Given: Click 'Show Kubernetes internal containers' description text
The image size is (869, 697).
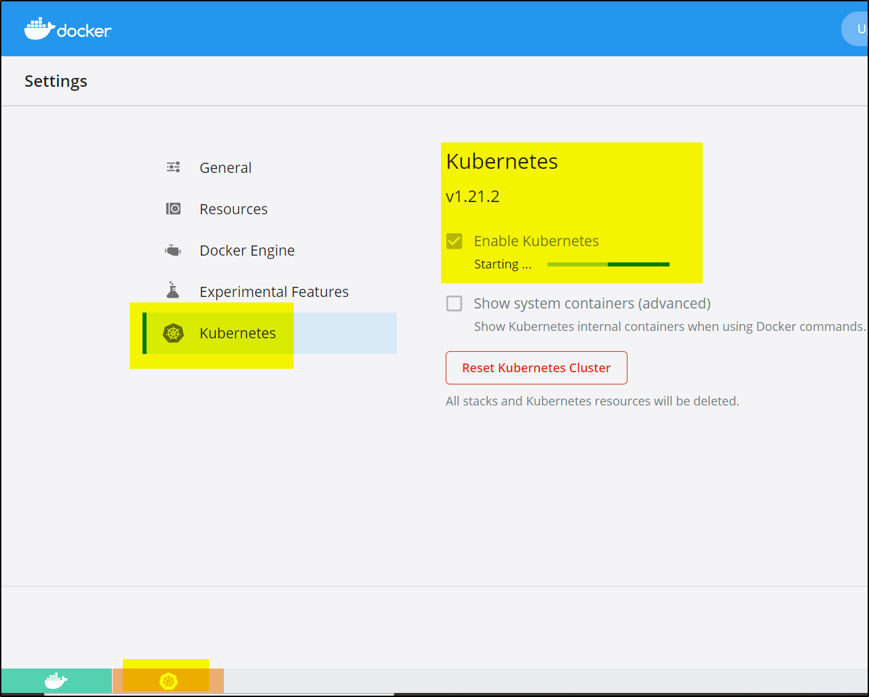Looking at the screenshot, I should (x=670, y=326).
